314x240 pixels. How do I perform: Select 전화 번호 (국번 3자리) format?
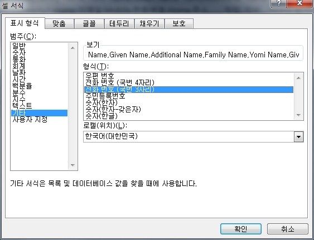tap(189, 90)
